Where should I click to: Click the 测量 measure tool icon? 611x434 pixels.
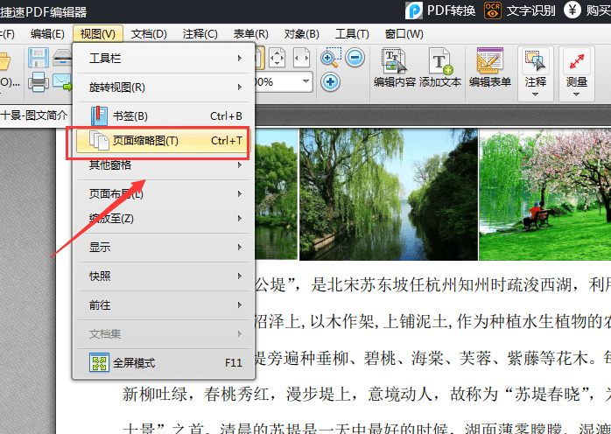tap(577, 61)
